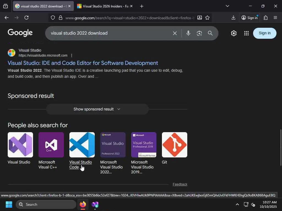Open Firefox extensions puzzle icon
This screenshot has width=282, height=211.
coord(266,18)
